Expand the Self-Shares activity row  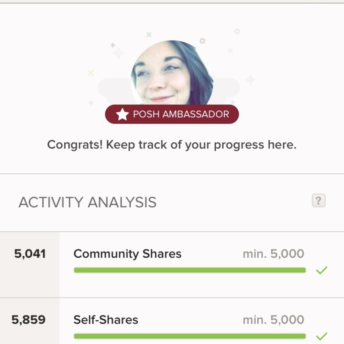pos(172,325)
